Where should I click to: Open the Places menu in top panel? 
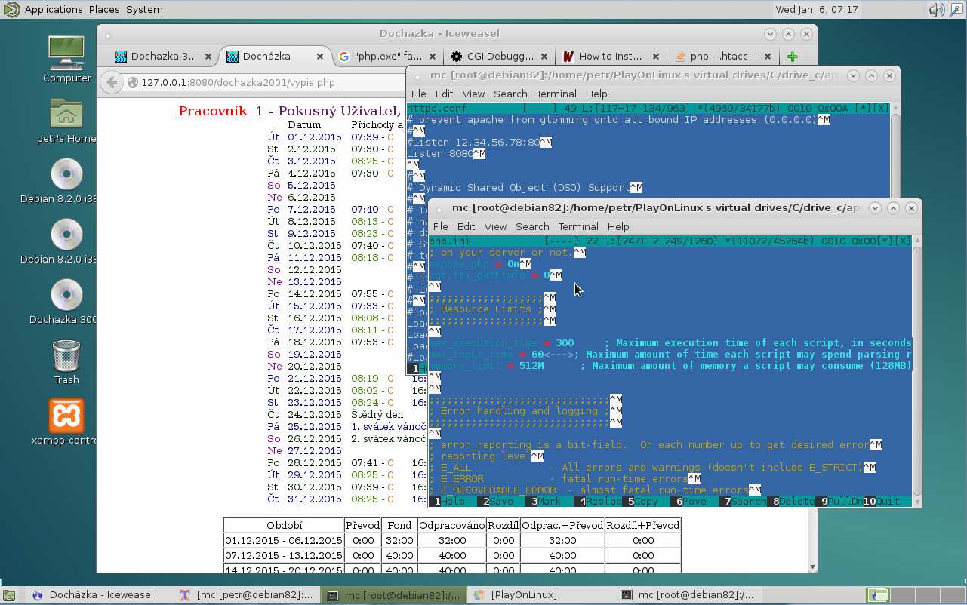[x=103, y=9]
